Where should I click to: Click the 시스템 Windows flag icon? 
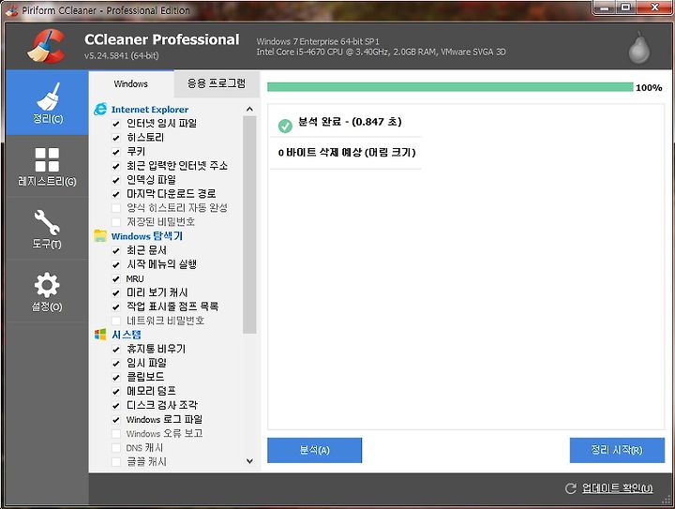(100, 335)
